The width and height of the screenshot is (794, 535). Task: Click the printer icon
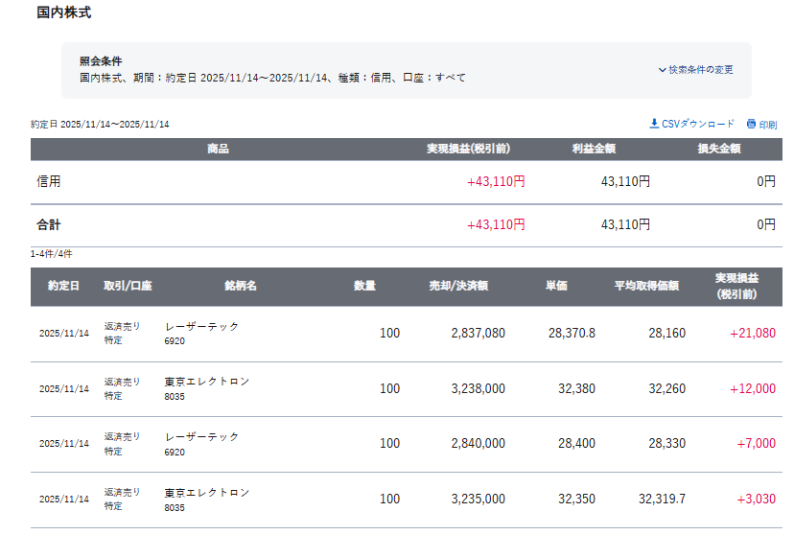point(751,125)
